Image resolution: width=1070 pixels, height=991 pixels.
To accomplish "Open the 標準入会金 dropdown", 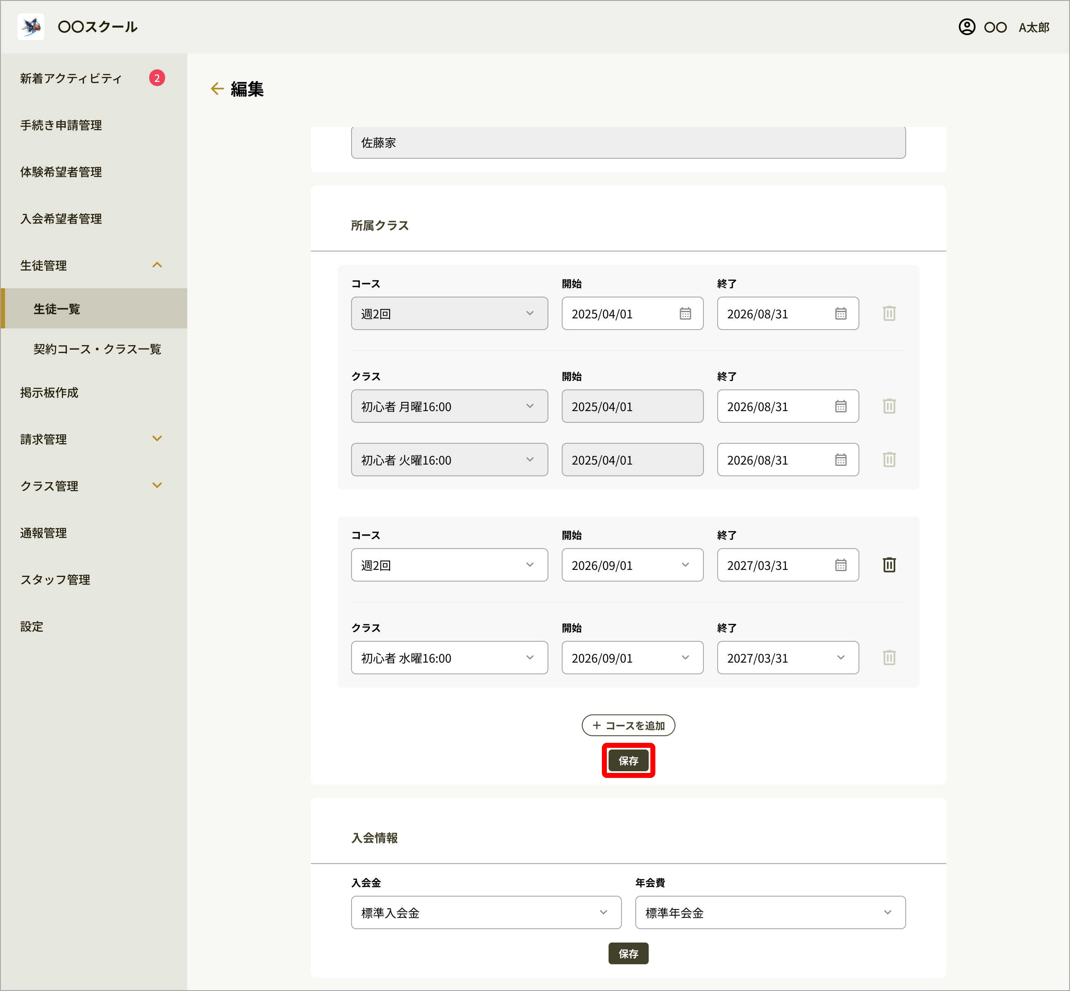I will 486,912.
